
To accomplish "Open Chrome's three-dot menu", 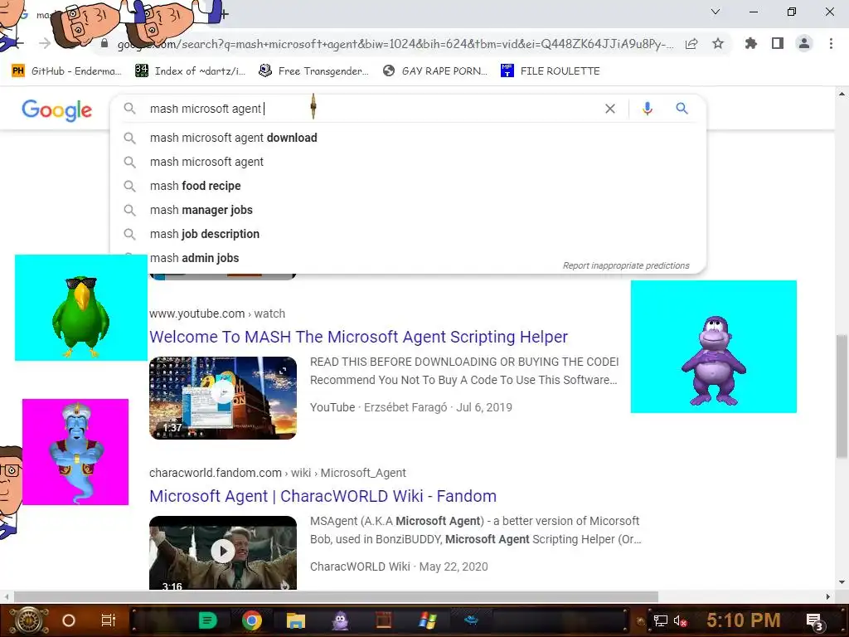I will pyautogui.click(x=831, y=43).
